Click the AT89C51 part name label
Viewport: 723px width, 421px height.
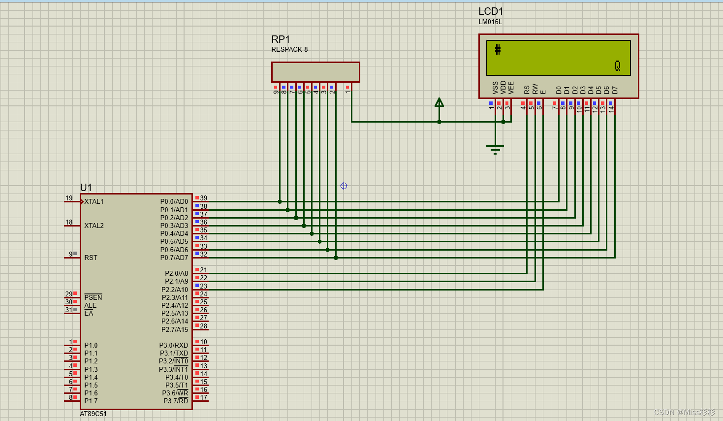[93, 414]
